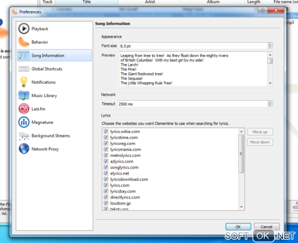The image size is (298, 243).
Task: Disable the lyricsreg.com source
Action: tap(106, 143)
